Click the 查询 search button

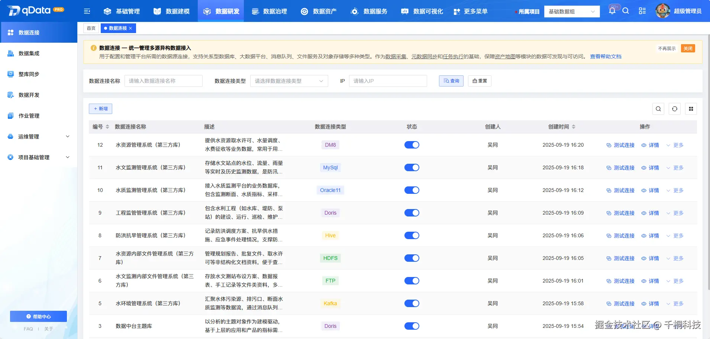point(451,81)
